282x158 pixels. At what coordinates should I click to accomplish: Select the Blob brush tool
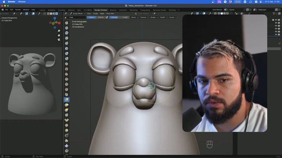[67, 58]
